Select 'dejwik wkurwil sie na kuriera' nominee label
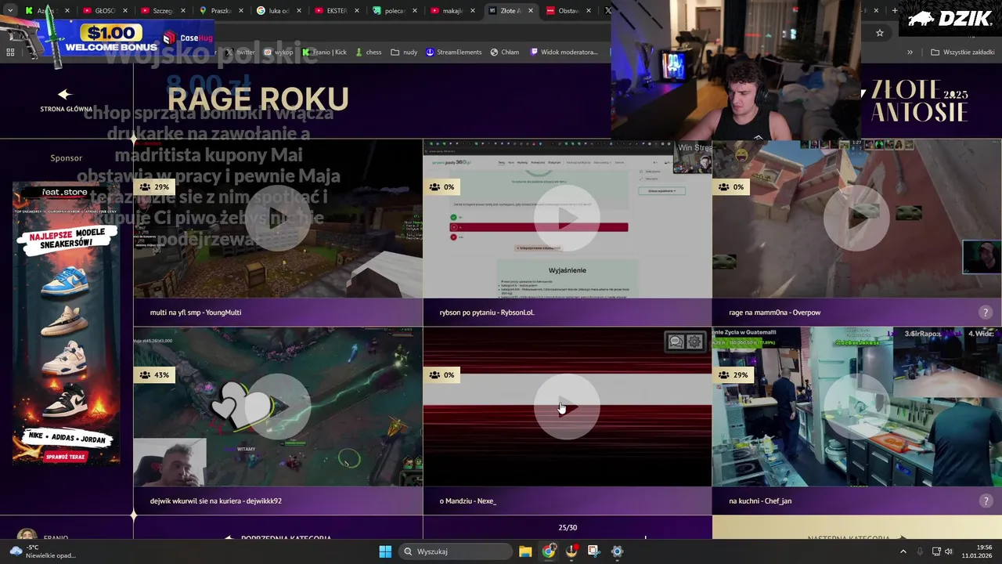Viewport: 1002px width, 564px height. (x=216, y=501)
